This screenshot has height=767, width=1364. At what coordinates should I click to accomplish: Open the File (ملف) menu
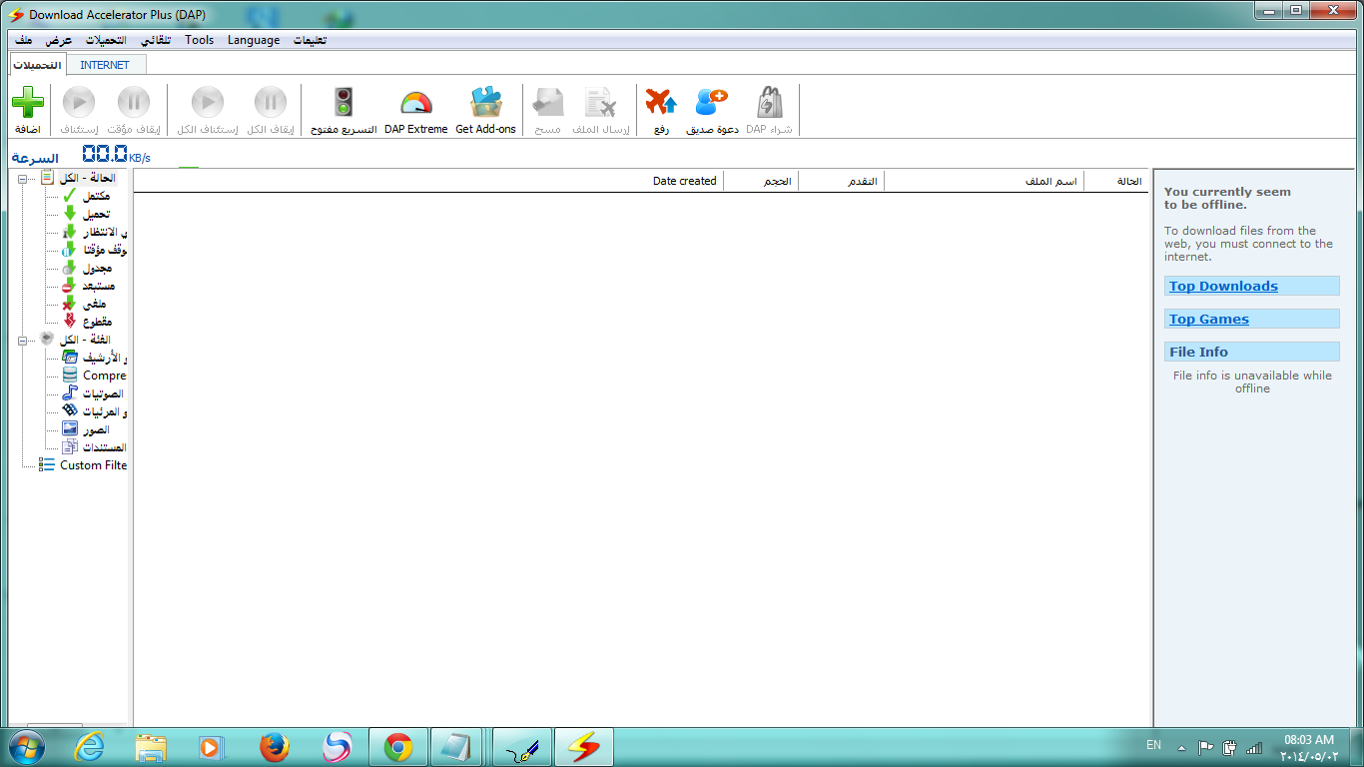tap(24, 40)
